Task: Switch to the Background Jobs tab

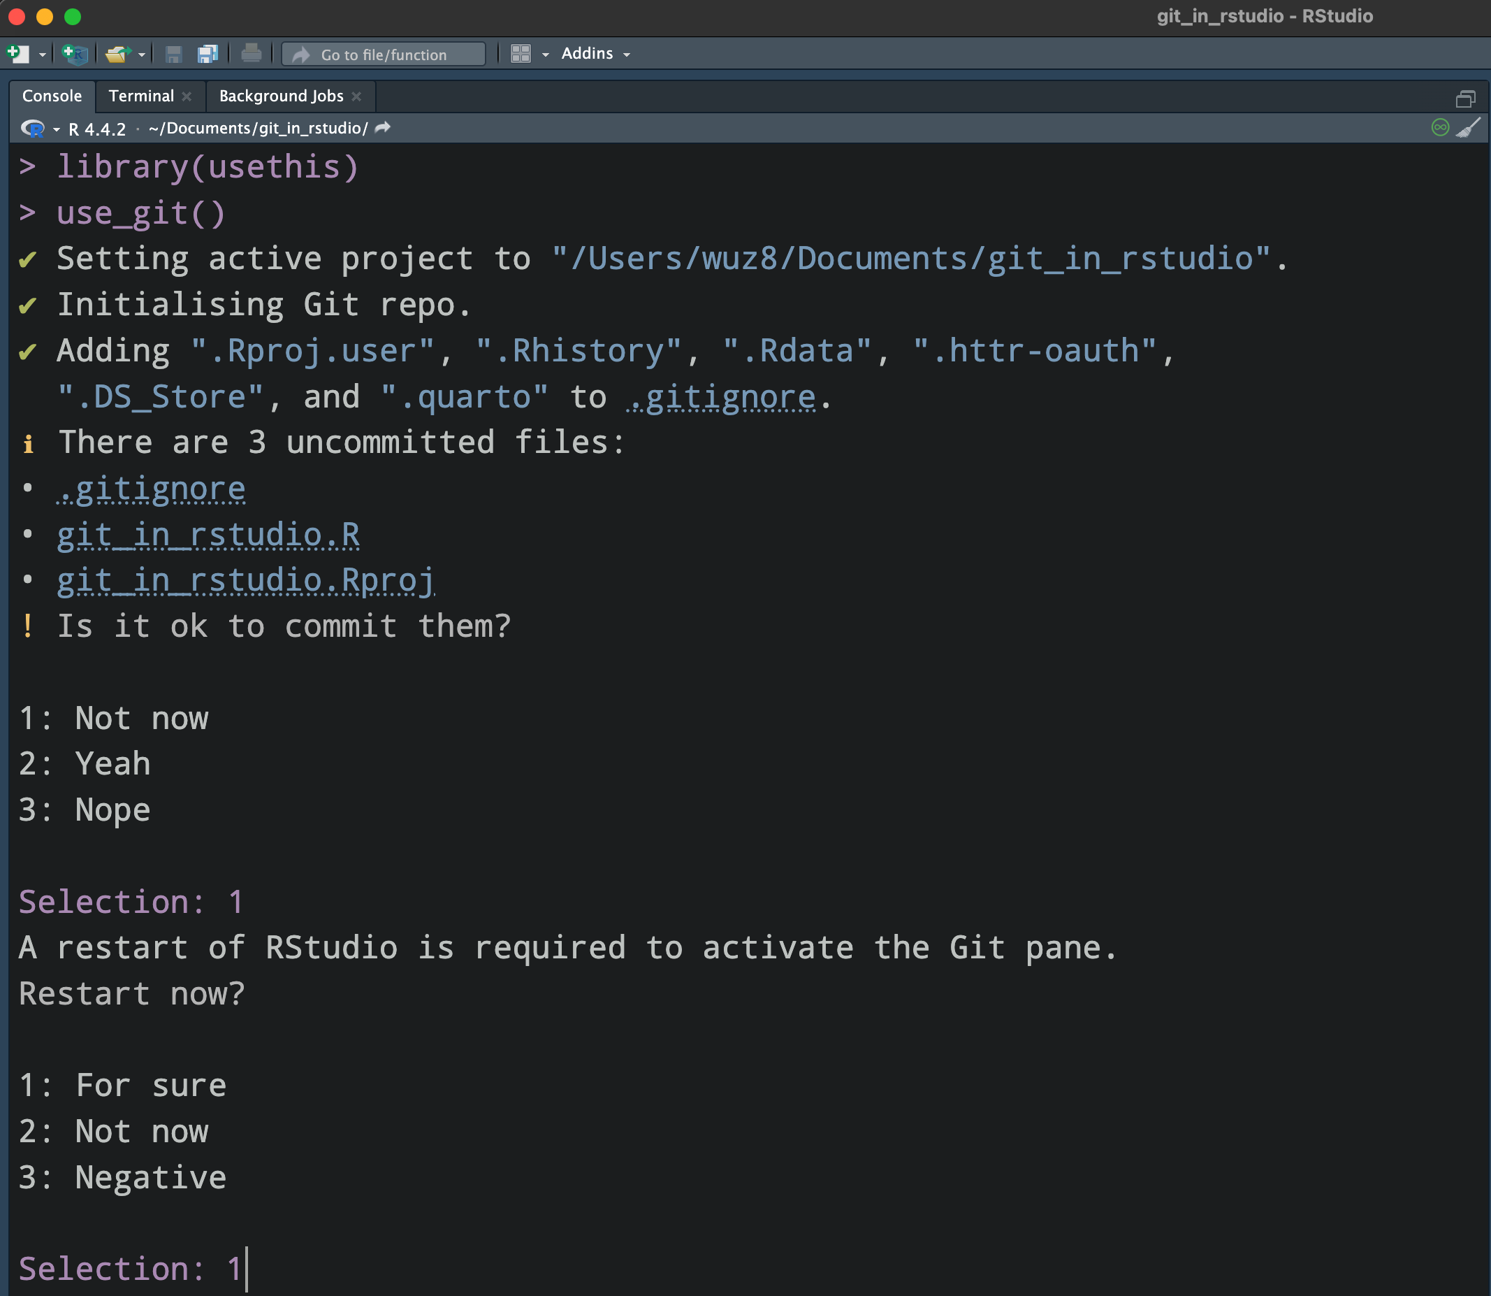Action: coord(281,96)
